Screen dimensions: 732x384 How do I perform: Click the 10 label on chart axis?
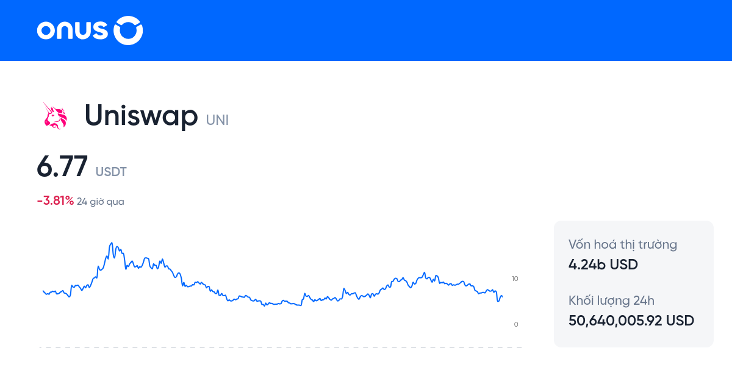tap(515, 279)
